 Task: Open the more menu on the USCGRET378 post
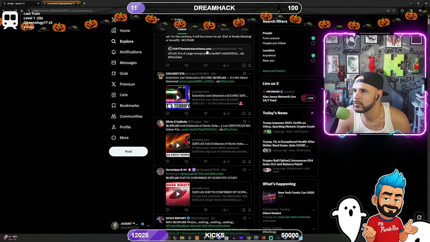pyautogui.click(x=249, y=74)
